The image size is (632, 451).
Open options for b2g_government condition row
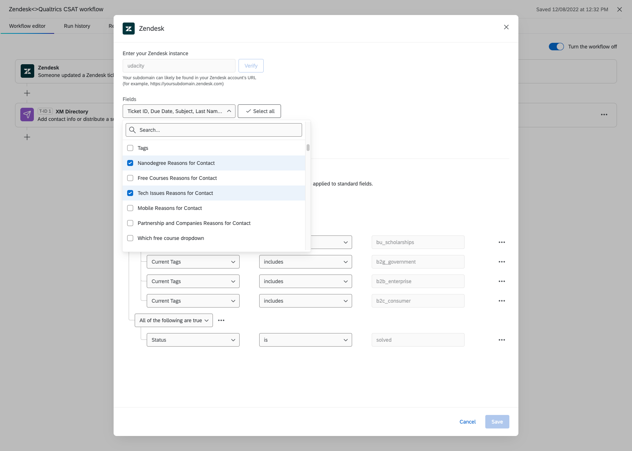click(502, 262)
